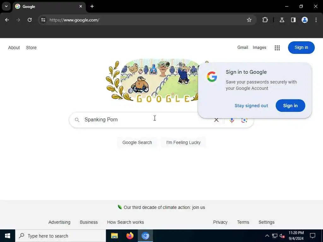Open the Chrome profile avatar

pos(305,20)
